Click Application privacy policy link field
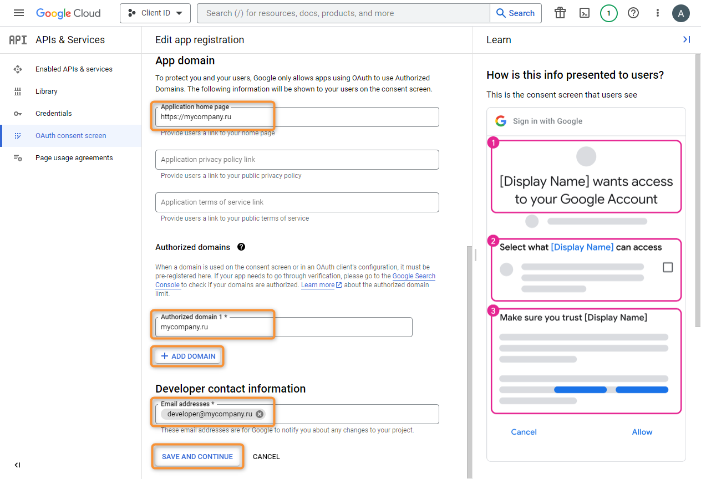The image size is (701, 479). (x=297, y=160)
